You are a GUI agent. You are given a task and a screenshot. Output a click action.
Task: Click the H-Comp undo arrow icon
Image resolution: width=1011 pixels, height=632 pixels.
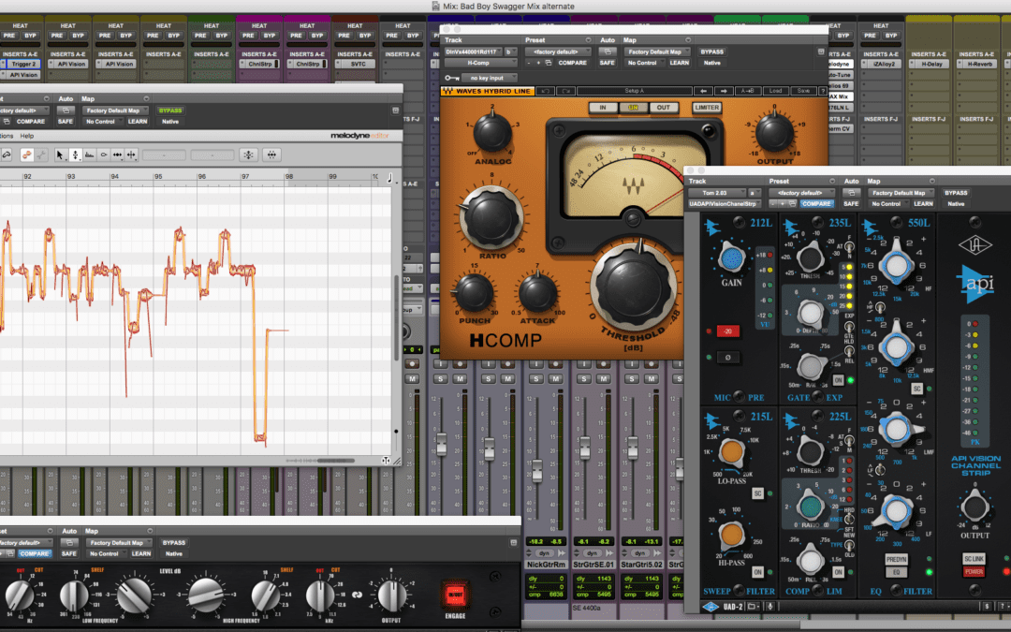click(x=545, y=91)
